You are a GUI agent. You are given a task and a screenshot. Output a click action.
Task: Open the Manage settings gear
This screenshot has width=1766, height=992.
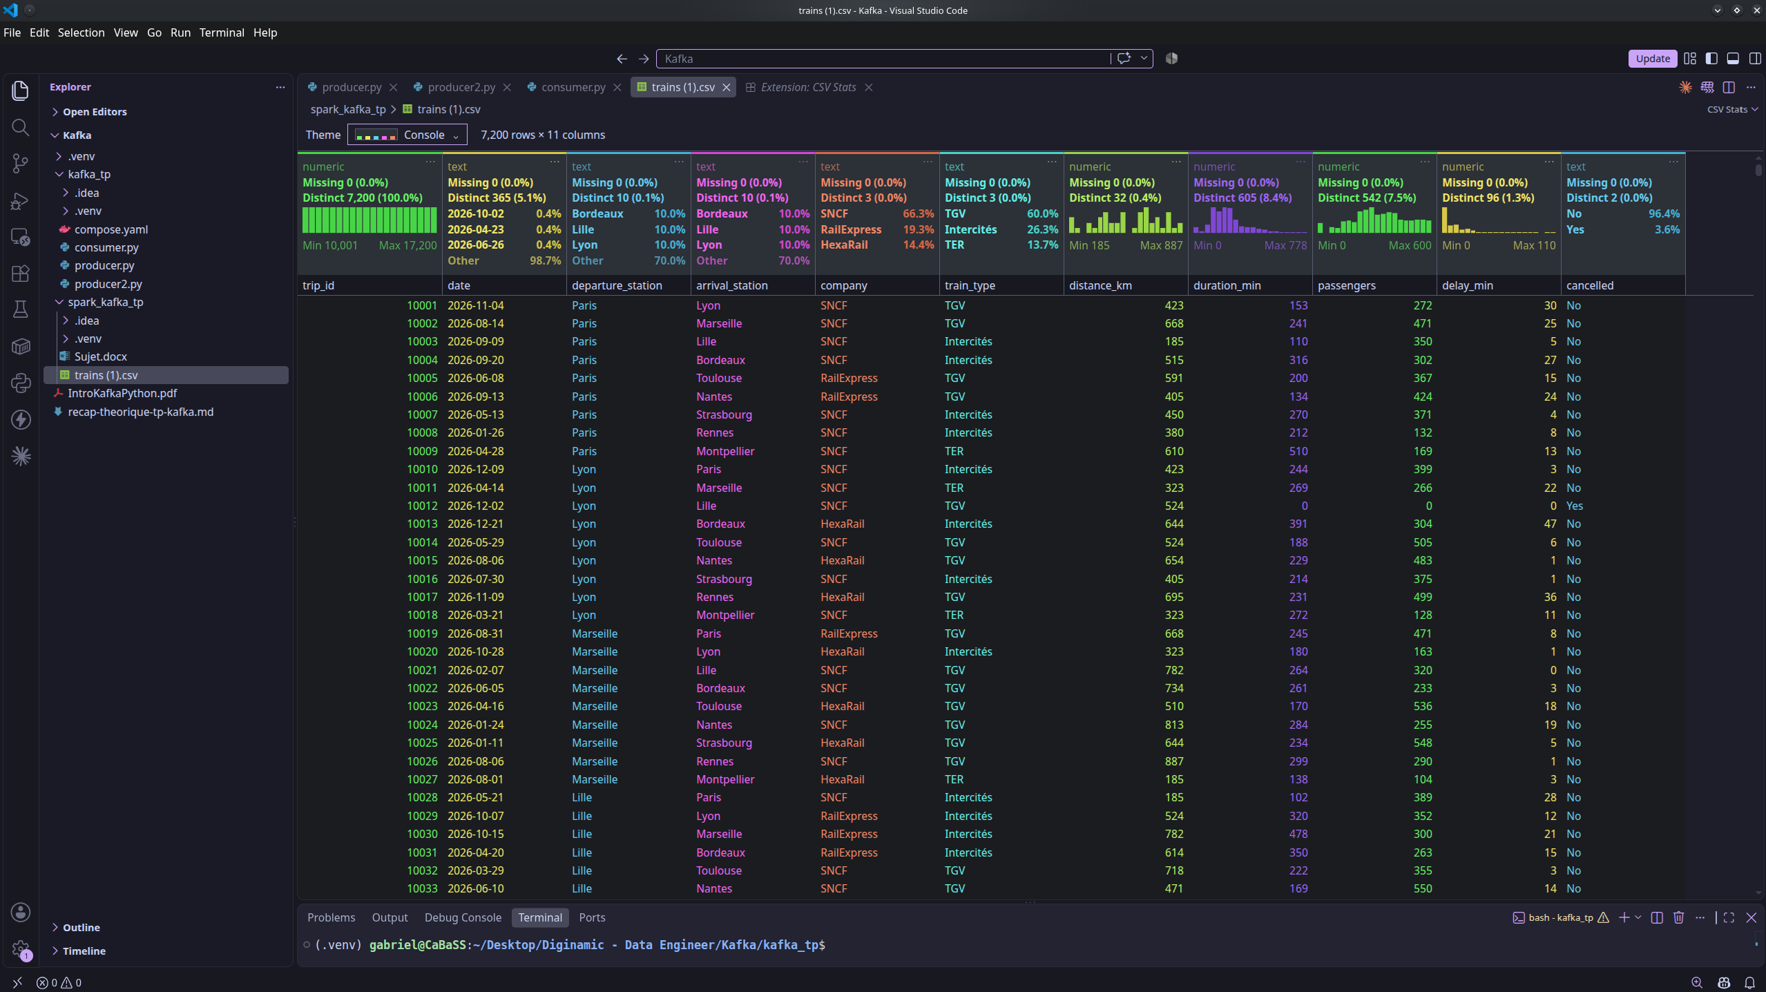point(21,950)
